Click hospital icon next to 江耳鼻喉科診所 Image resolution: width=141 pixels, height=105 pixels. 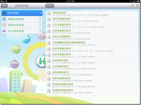[49, 67]
